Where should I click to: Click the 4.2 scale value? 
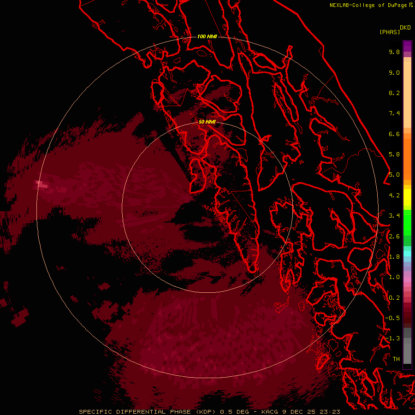coord(394,196)
